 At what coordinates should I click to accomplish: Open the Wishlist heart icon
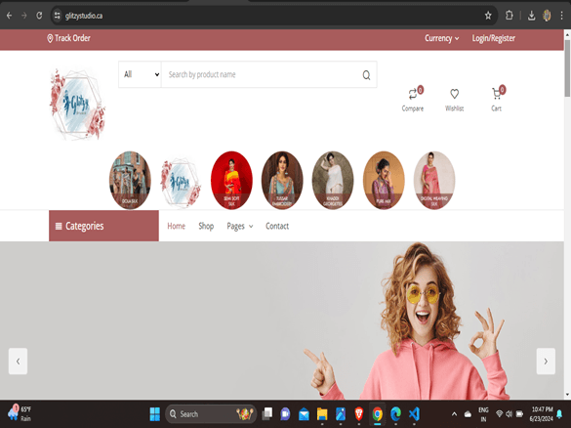(454, 94)
